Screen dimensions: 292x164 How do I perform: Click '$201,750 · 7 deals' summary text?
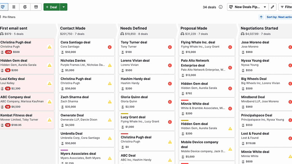tap(72, 34)
